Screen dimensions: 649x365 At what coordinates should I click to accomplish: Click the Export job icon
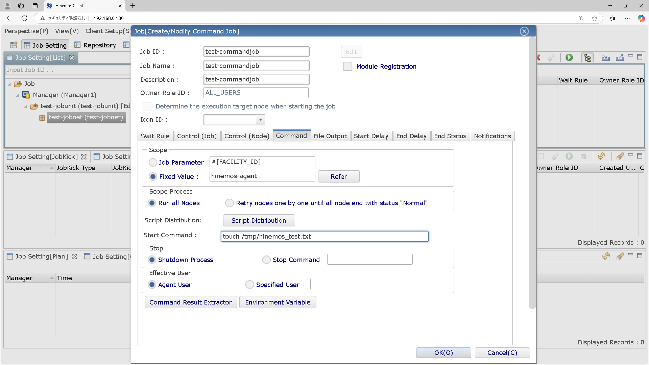[620, 57]
